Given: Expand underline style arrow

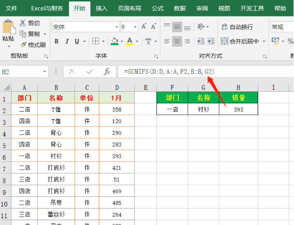Looking at the screenshot, I should [x=85, y=41].
